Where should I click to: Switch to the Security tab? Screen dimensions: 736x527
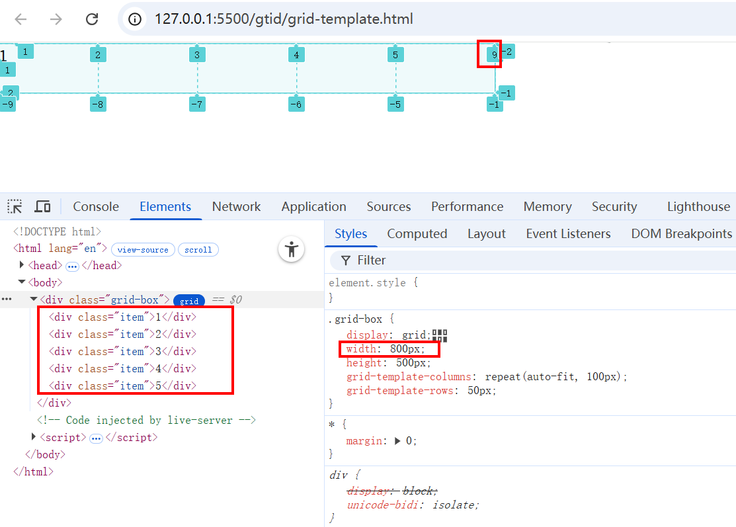tap(614, 206)
